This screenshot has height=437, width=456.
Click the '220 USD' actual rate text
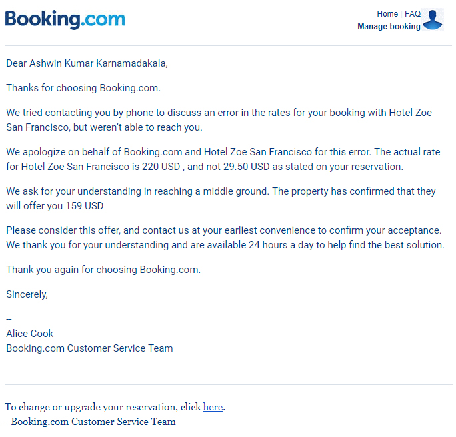click(161, 167)
